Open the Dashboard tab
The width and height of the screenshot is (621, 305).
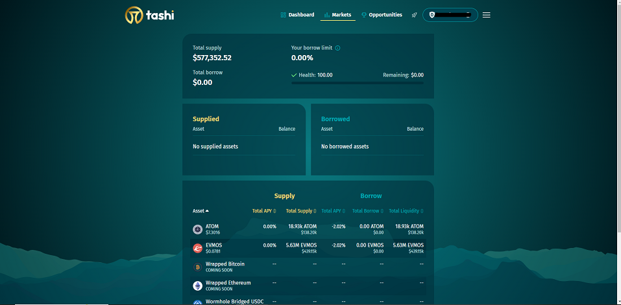[297, 15]
